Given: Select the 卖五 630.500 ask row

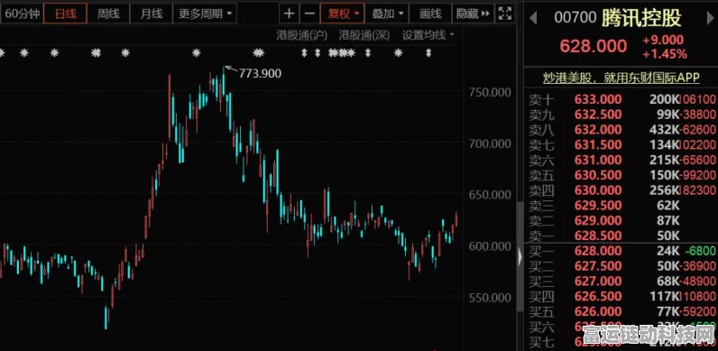Looking at the screenshot, I should (x=621, y=175).
